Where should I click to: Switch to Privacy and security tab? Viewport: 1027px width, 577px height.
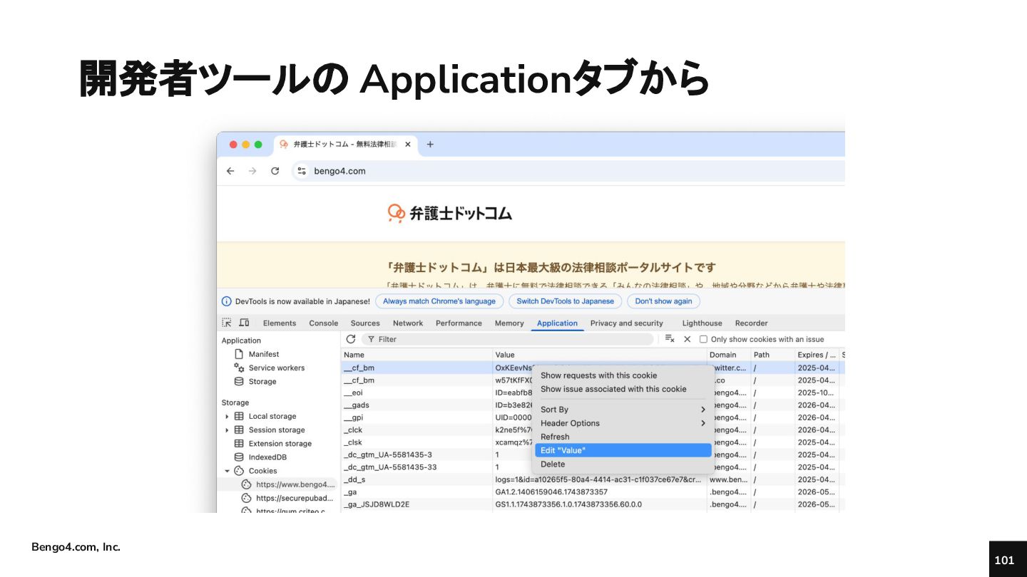[x=627, y=323]
